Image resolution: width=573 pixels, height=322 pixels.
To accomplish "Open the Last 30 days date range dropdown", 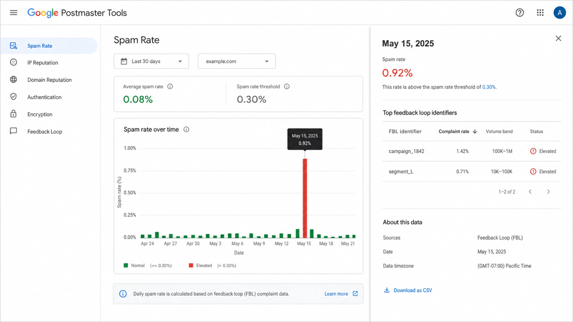I will [151, 61].
